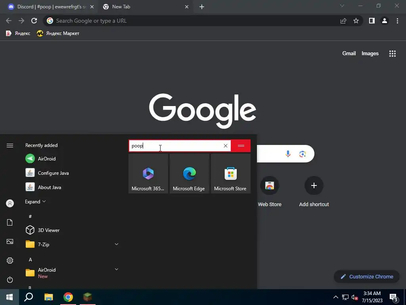Open AirDroid under Recently added
406x305 pixels.
coord(41,158)
